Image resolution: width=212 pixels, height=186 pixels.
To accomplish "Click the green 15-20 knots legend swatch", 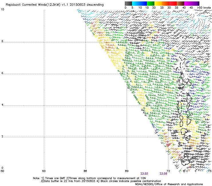I will 151,3.
